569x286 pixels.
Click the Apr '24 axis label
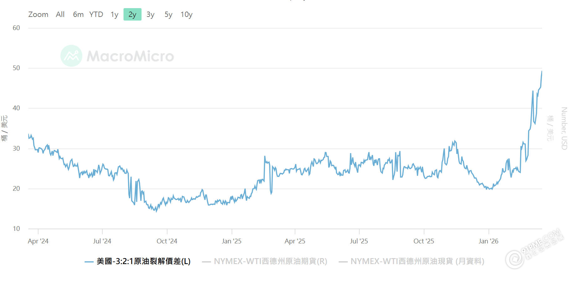click(39, 241)
